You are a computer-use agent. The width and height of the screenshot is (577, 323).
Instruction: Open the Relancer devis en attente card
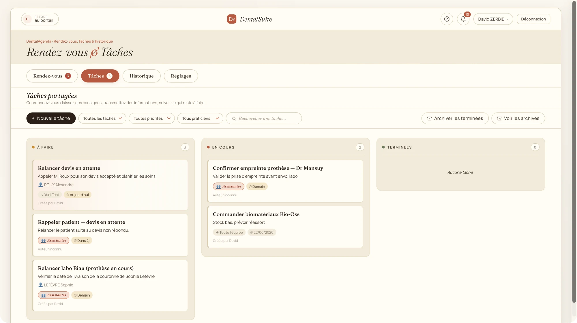tap(110, 185)
